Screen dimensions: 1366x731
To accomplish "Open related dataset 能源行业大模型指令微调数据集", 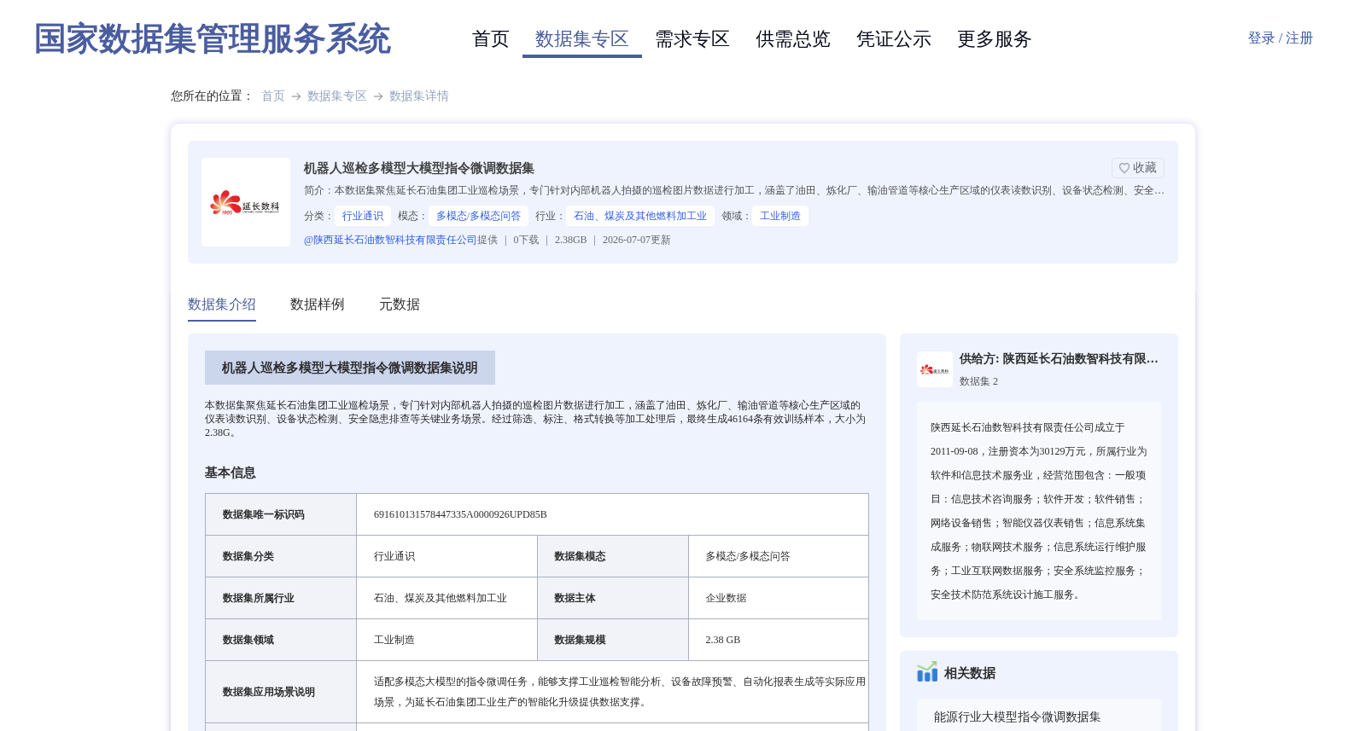I will pos(1017,717).
